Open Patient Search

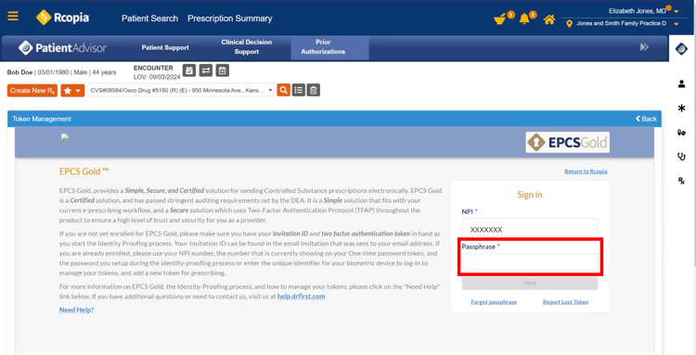click(x=149, y=19)
